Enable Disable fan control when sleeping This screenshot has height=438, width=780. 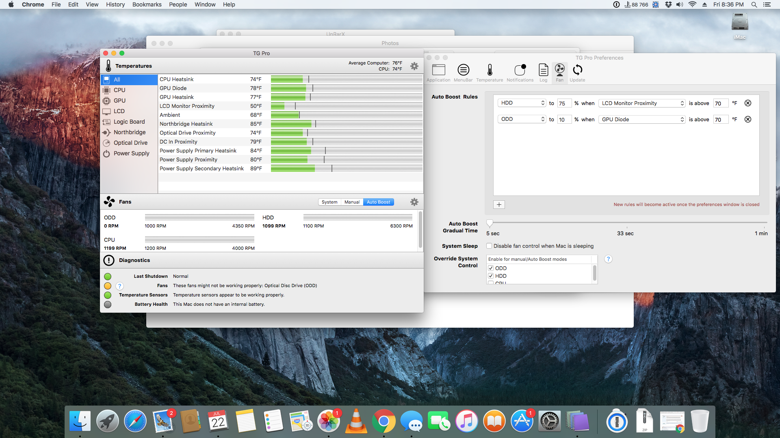(x=489, y=246)
